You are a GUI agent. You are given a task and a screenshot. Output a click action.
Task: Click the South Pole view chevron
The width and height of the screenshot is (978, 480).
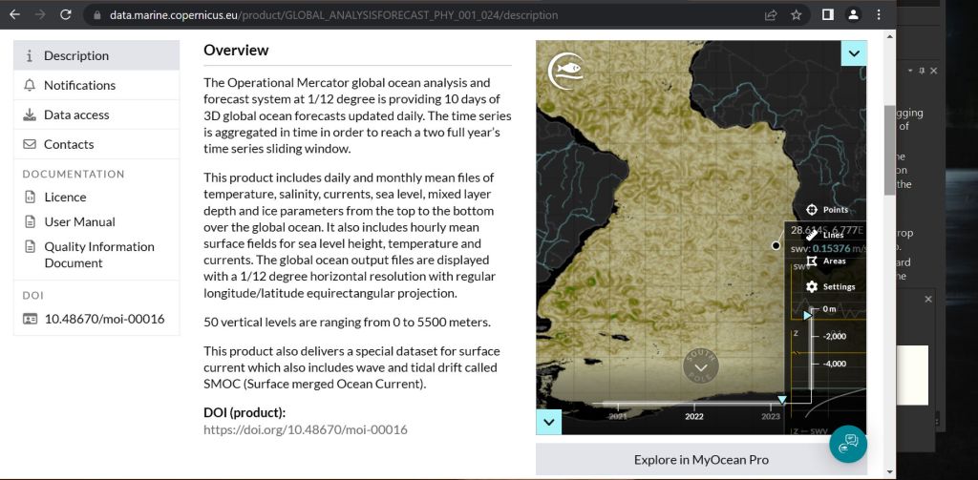(x=701, y=366)
